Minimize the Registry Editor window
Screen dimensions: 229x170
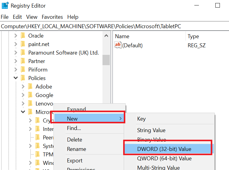click(x=196, y=5)
